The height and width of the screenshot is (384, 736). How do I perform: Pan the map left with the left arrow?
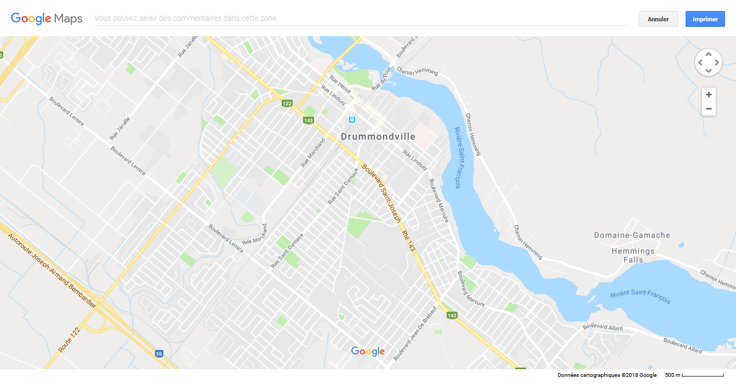pyautogui.click(x=700, y=62)
